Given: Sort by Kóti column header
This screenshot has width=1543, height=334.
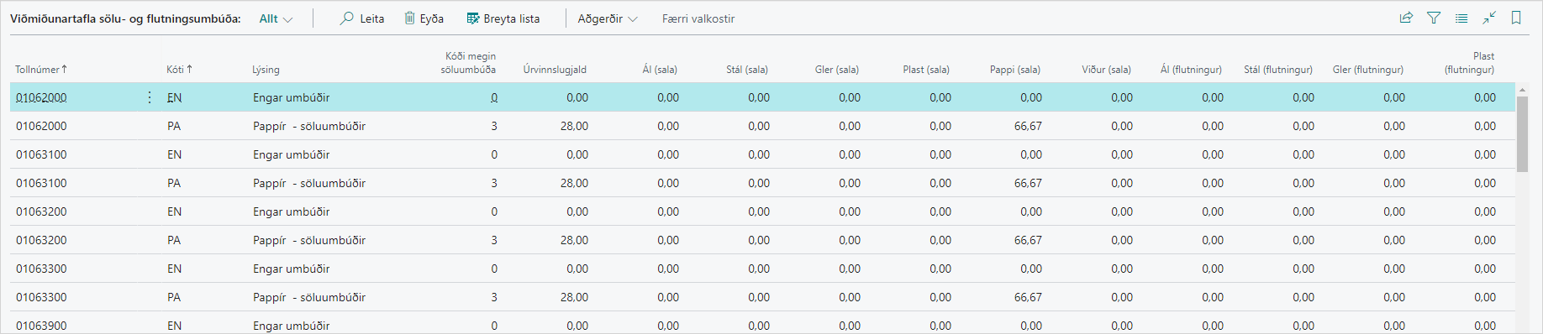Looking at the screenshot, I should 179,70.
